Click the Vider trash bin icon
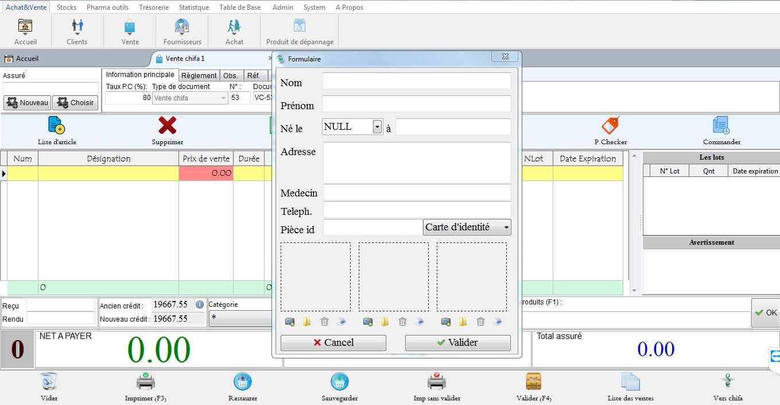The width and height of the screenshot is (780, 405). tap(49, 381)
